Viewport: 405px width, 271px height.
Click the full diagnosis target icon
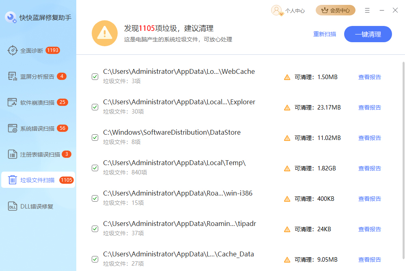click(13, 51)
